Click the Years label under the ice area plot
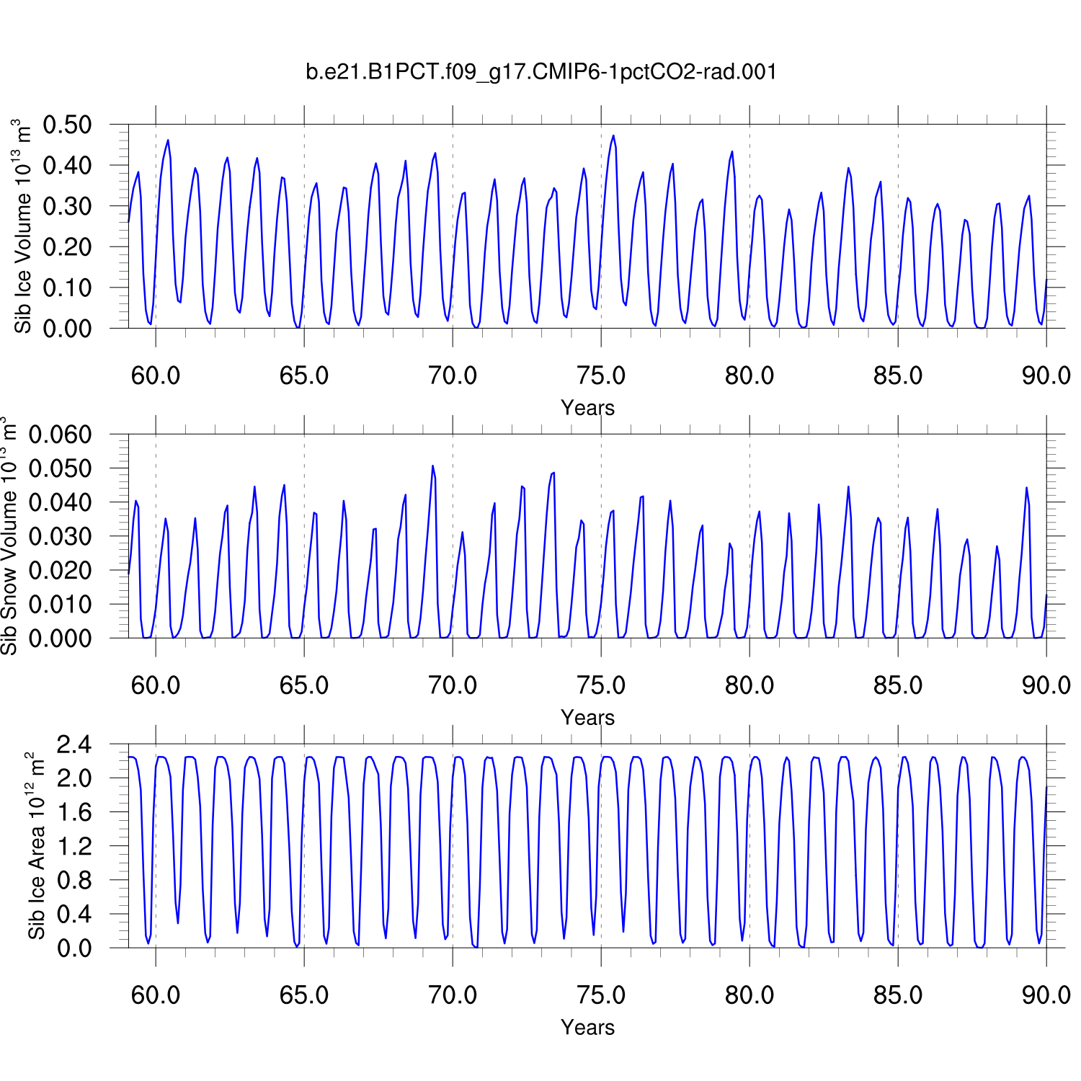The width and height of the screenshot is (1081, 1081). tap(587, 1028)
